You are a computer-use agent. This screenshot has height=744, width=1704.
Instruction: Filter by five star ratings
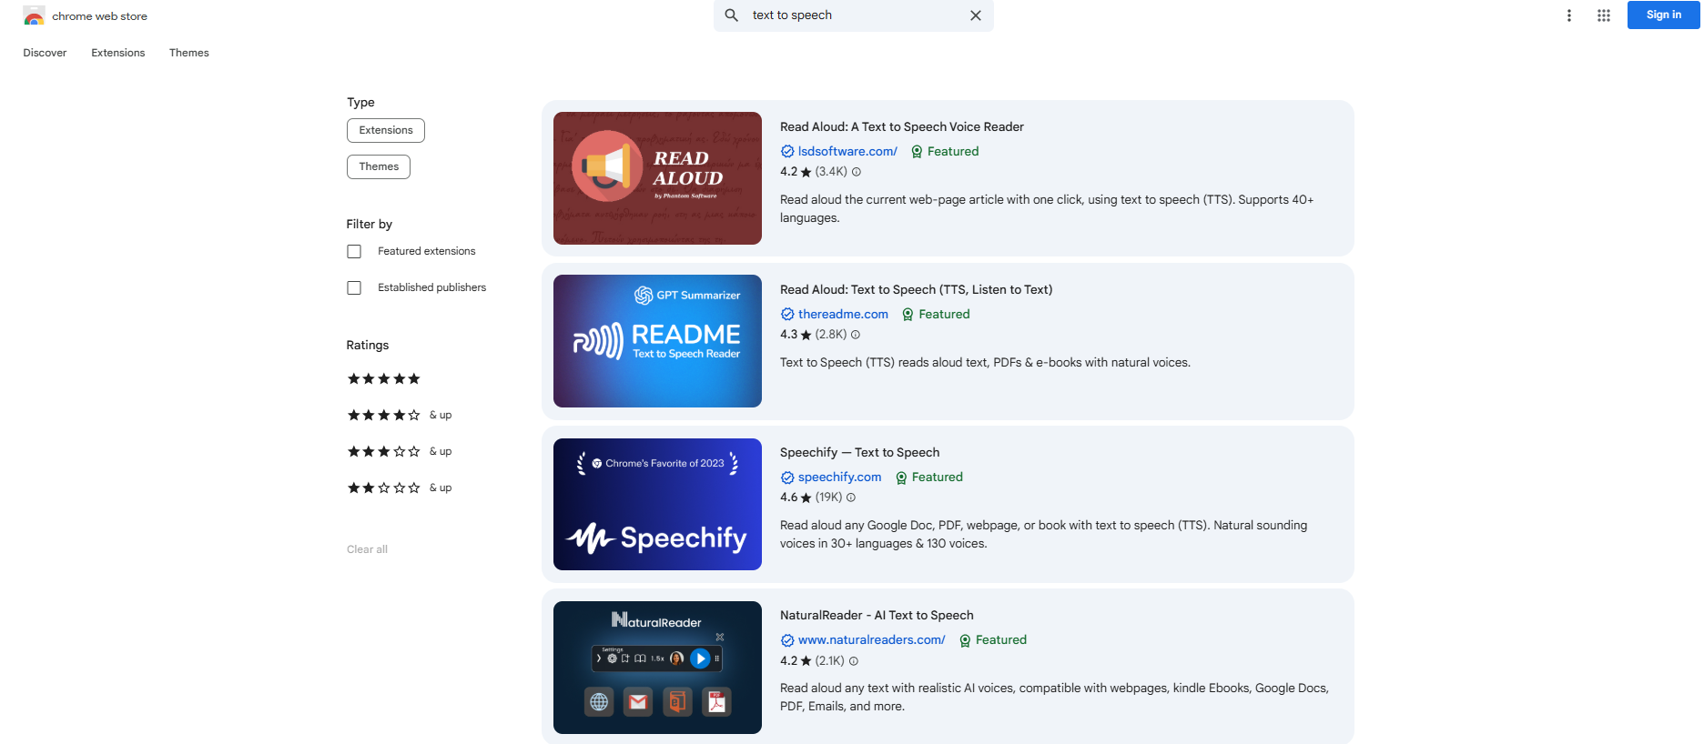tap(383, 378)
